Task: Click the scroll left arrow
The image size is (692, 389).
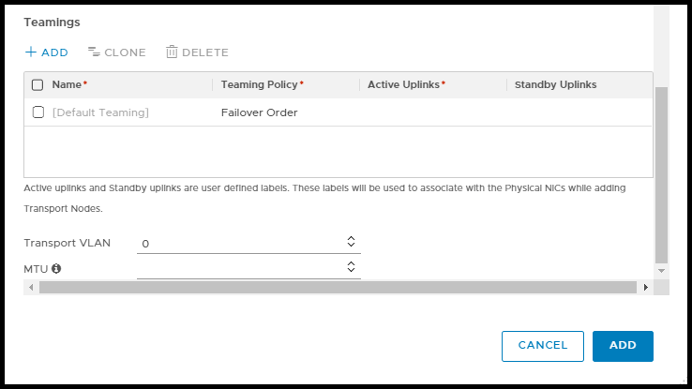Action: 30,287
